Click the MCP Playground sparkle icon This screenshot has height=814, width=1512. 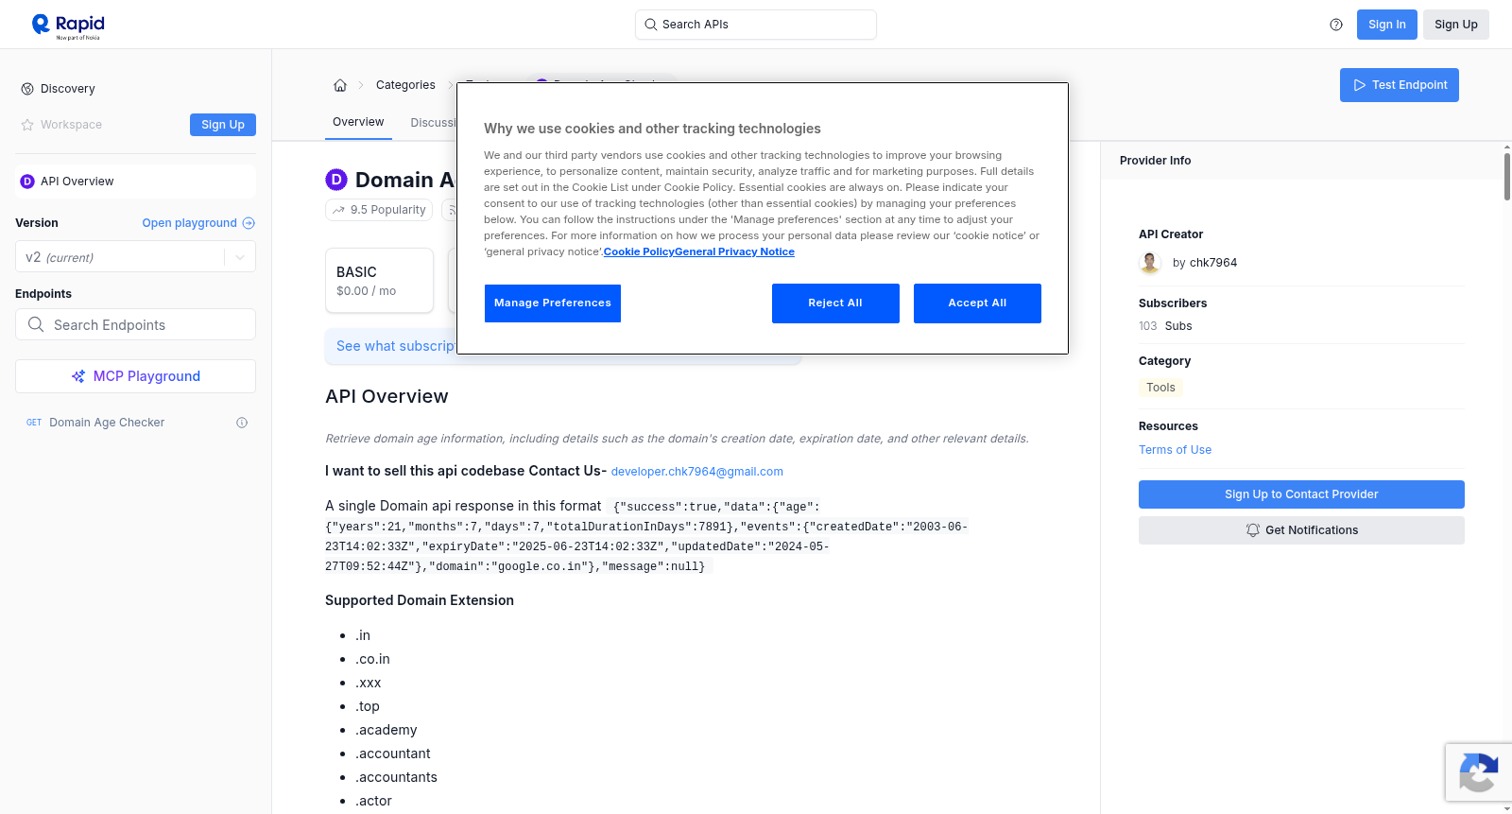tap(78, 376)
